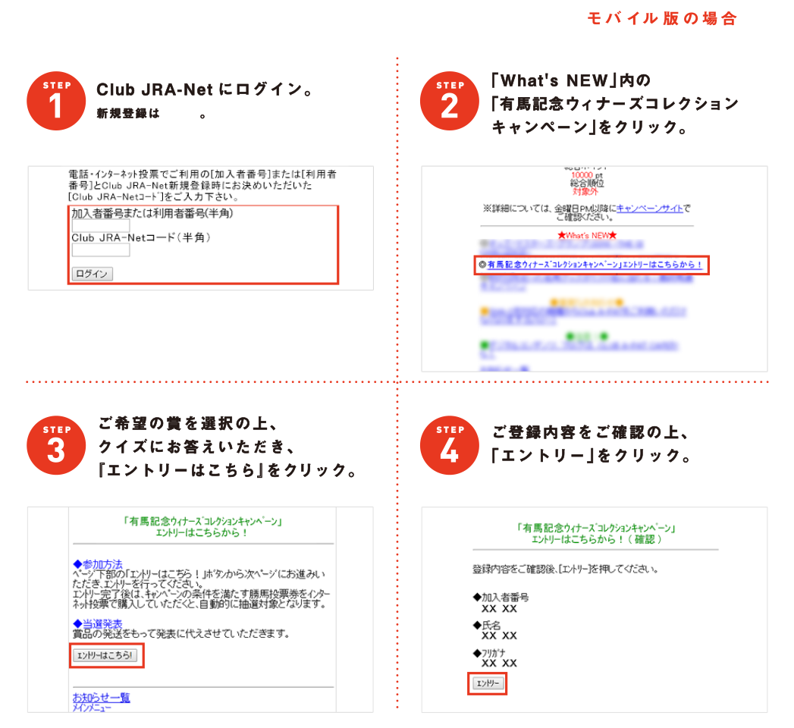The width and height of the screenshot is (794, 728).
Task: Click the 新規登録は text under step 1
Action: point(127,114)
